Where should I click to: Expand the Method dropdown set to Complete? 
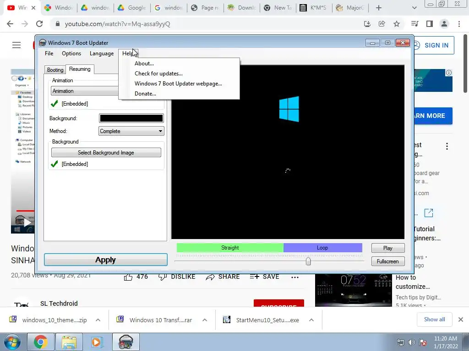(131, 131)
